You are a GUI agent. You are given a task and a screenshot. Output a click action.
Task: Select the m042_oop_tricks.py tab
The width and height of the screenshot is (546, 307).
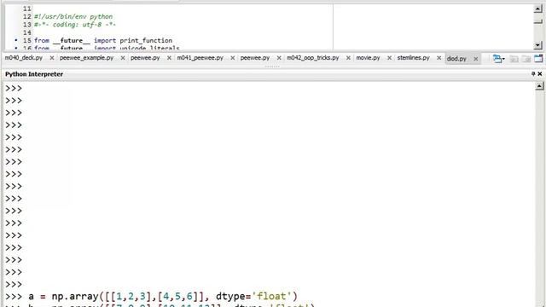pos(313,58)
